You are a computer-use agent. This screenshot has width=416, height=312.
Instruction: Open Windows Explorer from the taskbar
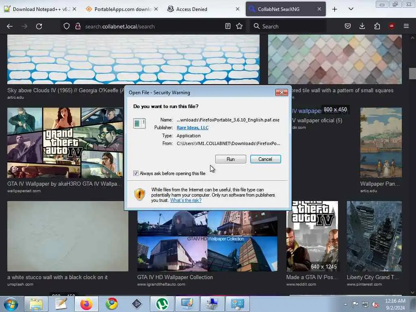point(36,304)
